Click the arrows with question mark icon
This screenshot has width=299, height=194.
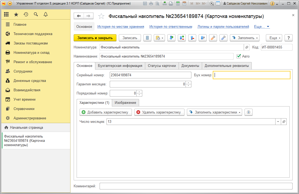click(x=203, y=38)
